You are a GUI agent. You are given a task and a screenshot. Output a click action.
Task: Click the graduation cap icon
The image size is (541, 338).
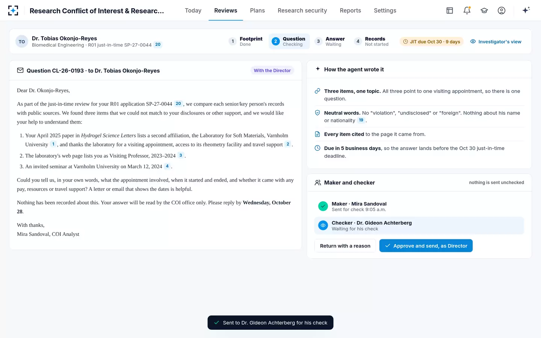coord(484,11)
